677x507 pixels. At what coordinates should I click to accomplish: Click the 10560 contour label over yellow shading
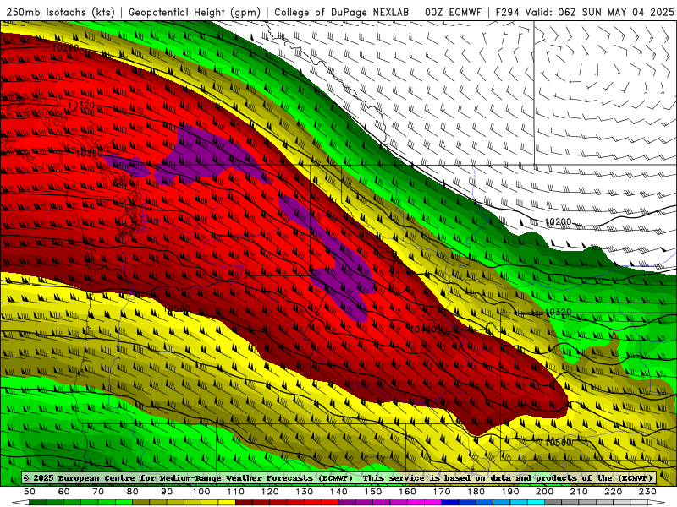[558, 443]
